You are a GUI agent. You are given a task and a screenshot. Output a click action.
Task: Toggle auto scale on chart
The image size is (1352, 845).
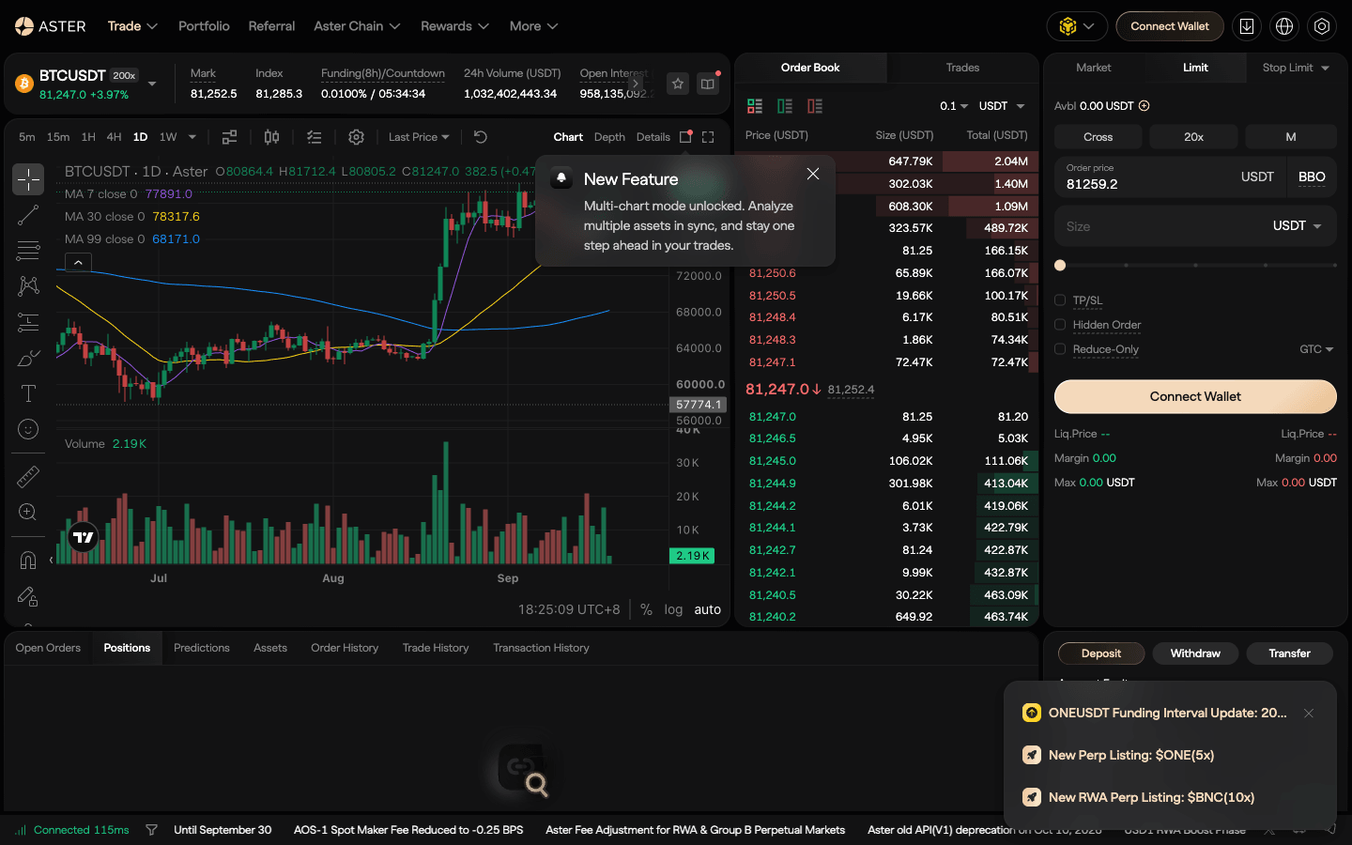point(708,609)
